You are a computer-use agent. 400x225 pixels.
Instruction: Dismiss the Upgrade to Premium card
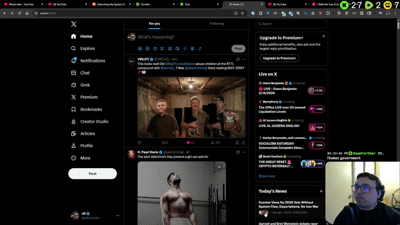[x=324, y=36]
